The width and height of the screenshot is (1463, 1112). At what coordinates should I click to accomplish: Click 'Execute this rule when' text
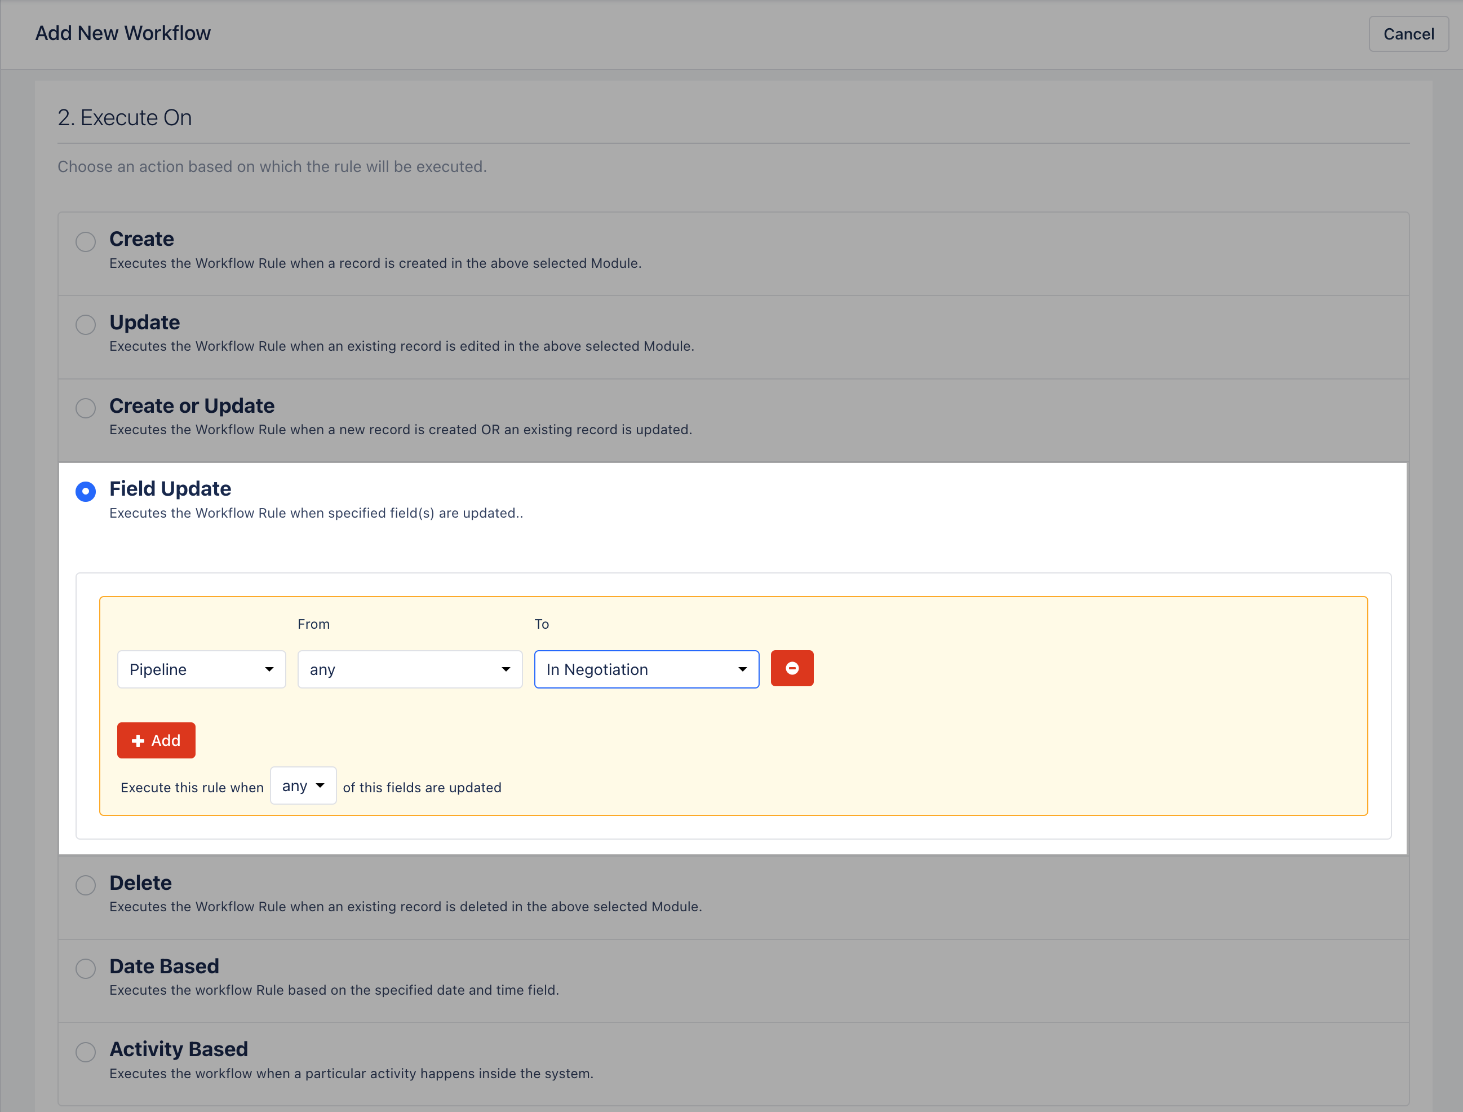pos(192,788)
